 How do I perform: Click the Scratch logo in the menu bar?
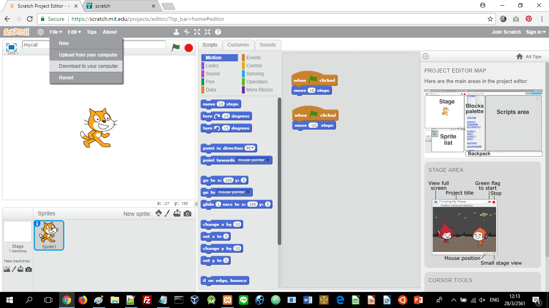(16, 32)
